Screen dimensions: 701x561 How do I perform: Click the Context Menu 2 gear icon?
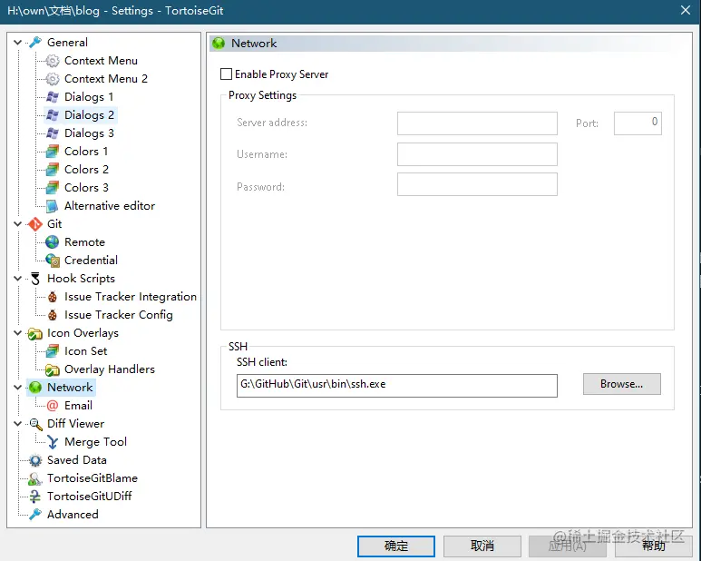tap(53, 79)
